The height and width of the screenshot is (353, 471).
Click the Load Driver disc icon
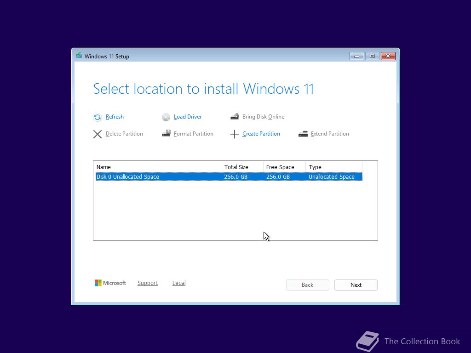tap(166, 117)
